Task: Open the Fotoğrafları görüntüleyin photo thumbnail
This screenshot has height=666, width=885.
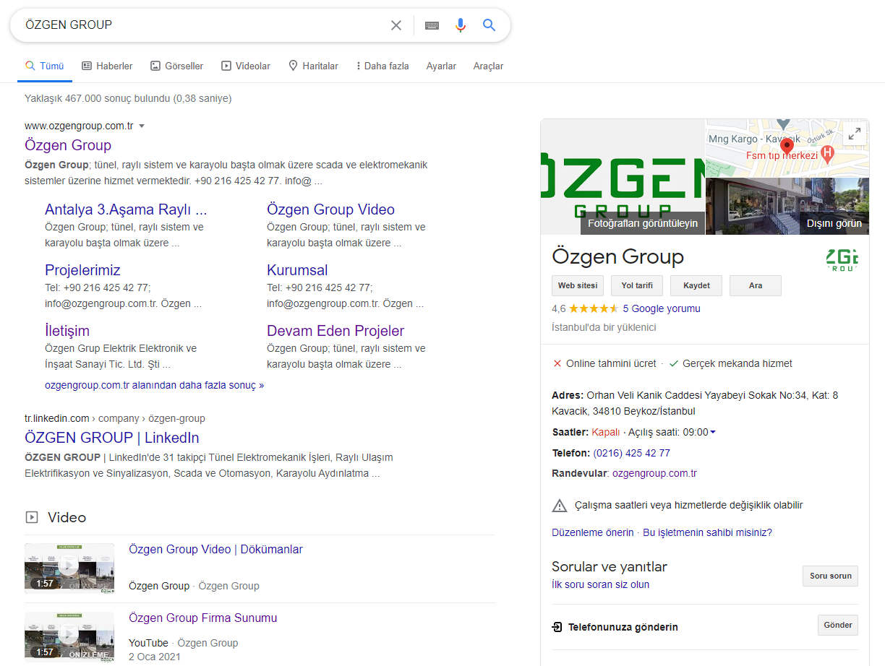Action: tap(623, 177)
